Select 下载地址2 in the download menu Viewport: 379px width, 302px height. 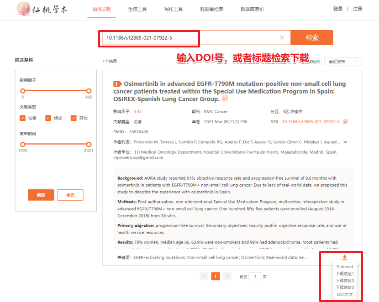point(345,281)
